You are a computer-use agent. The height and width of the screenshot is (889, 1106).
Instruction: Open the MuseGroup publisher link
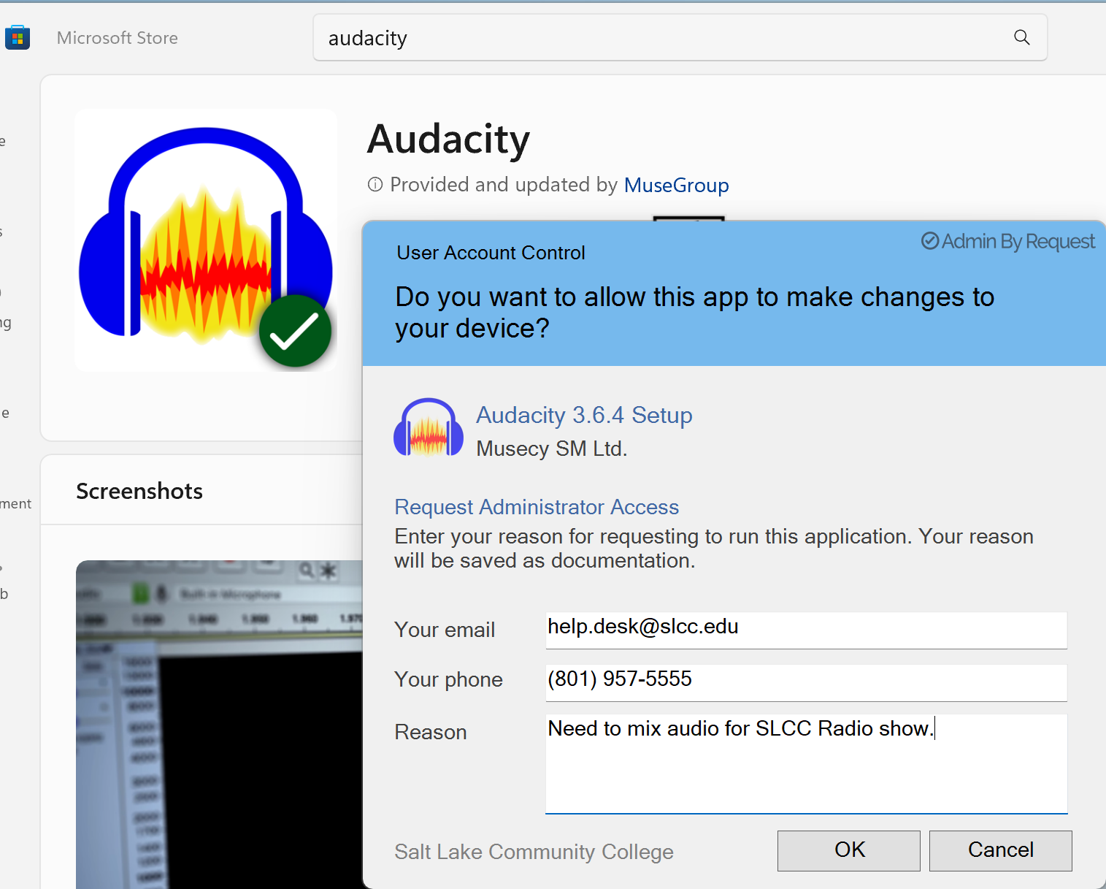[x=676, y=186]
